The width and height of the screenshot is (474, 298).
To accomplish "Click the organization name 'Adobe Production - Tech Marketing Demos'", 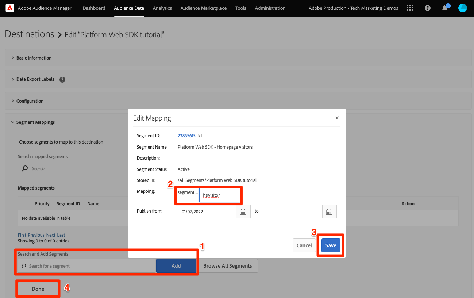I will [353, 8].
